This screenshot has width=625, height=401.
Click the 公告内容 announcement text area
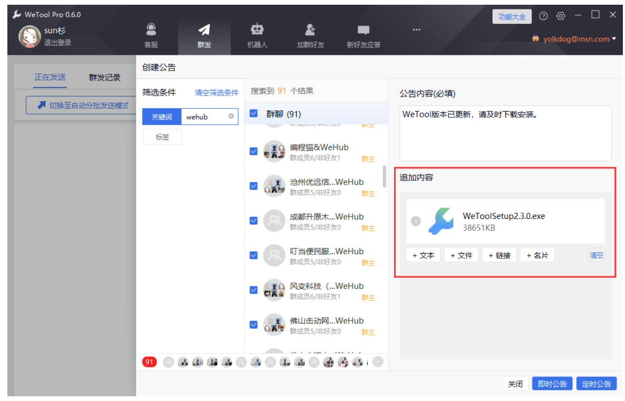coord(506,133)
